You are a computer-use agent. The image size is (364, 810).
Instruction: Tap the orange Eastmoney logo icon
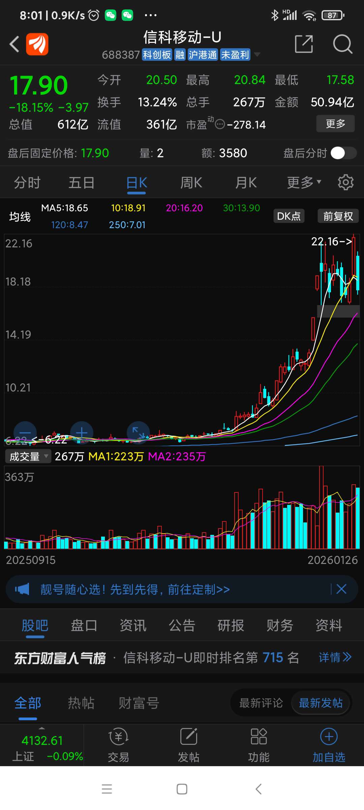(x=37, y=44)
